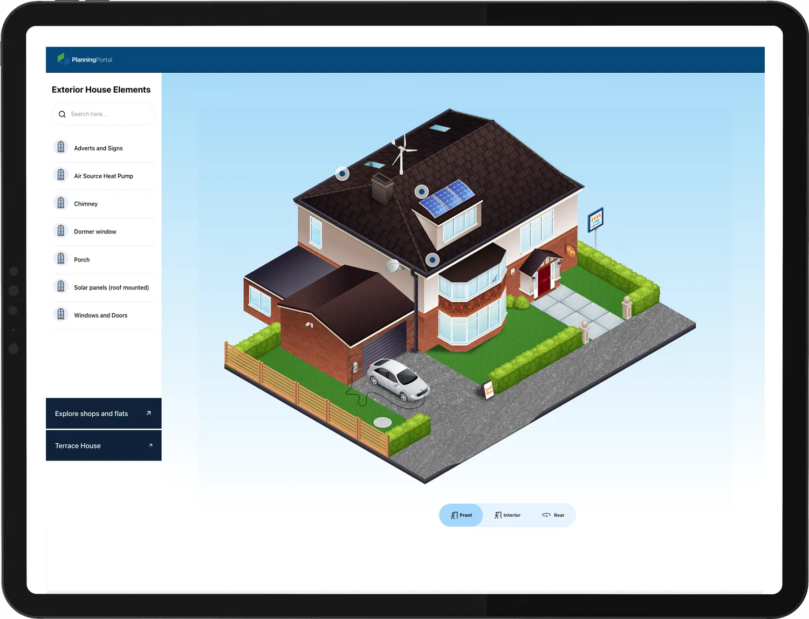Screen dimensions: 809x619
Task: Click the Planning Portal logo
Action: (x=85, y=59)
